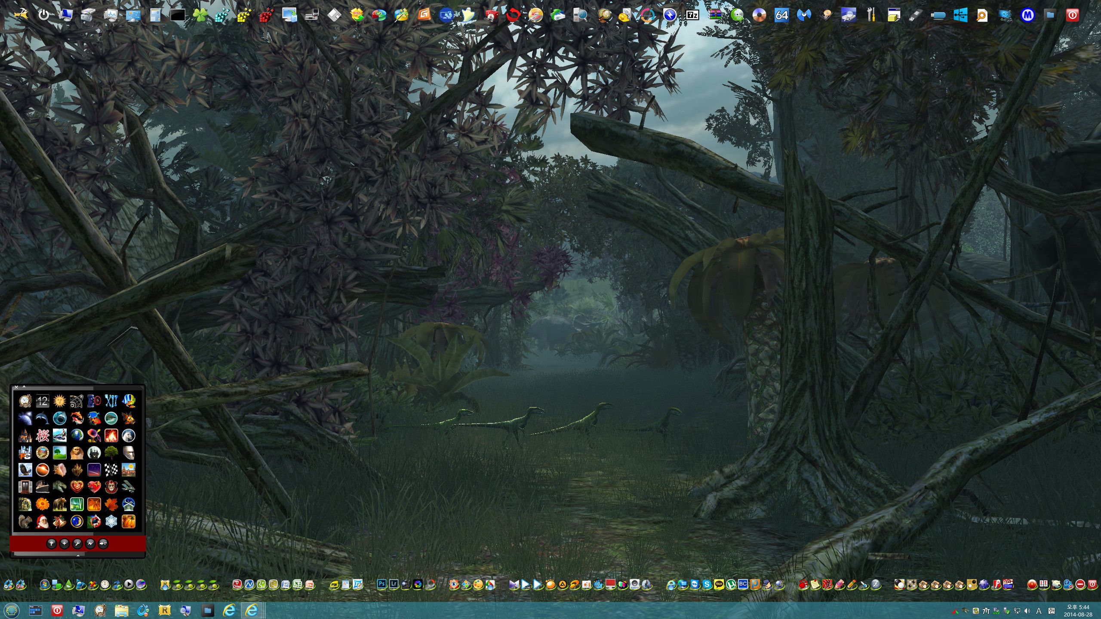Open the blue Malwarebytes 'M' icon

point(804,15)
